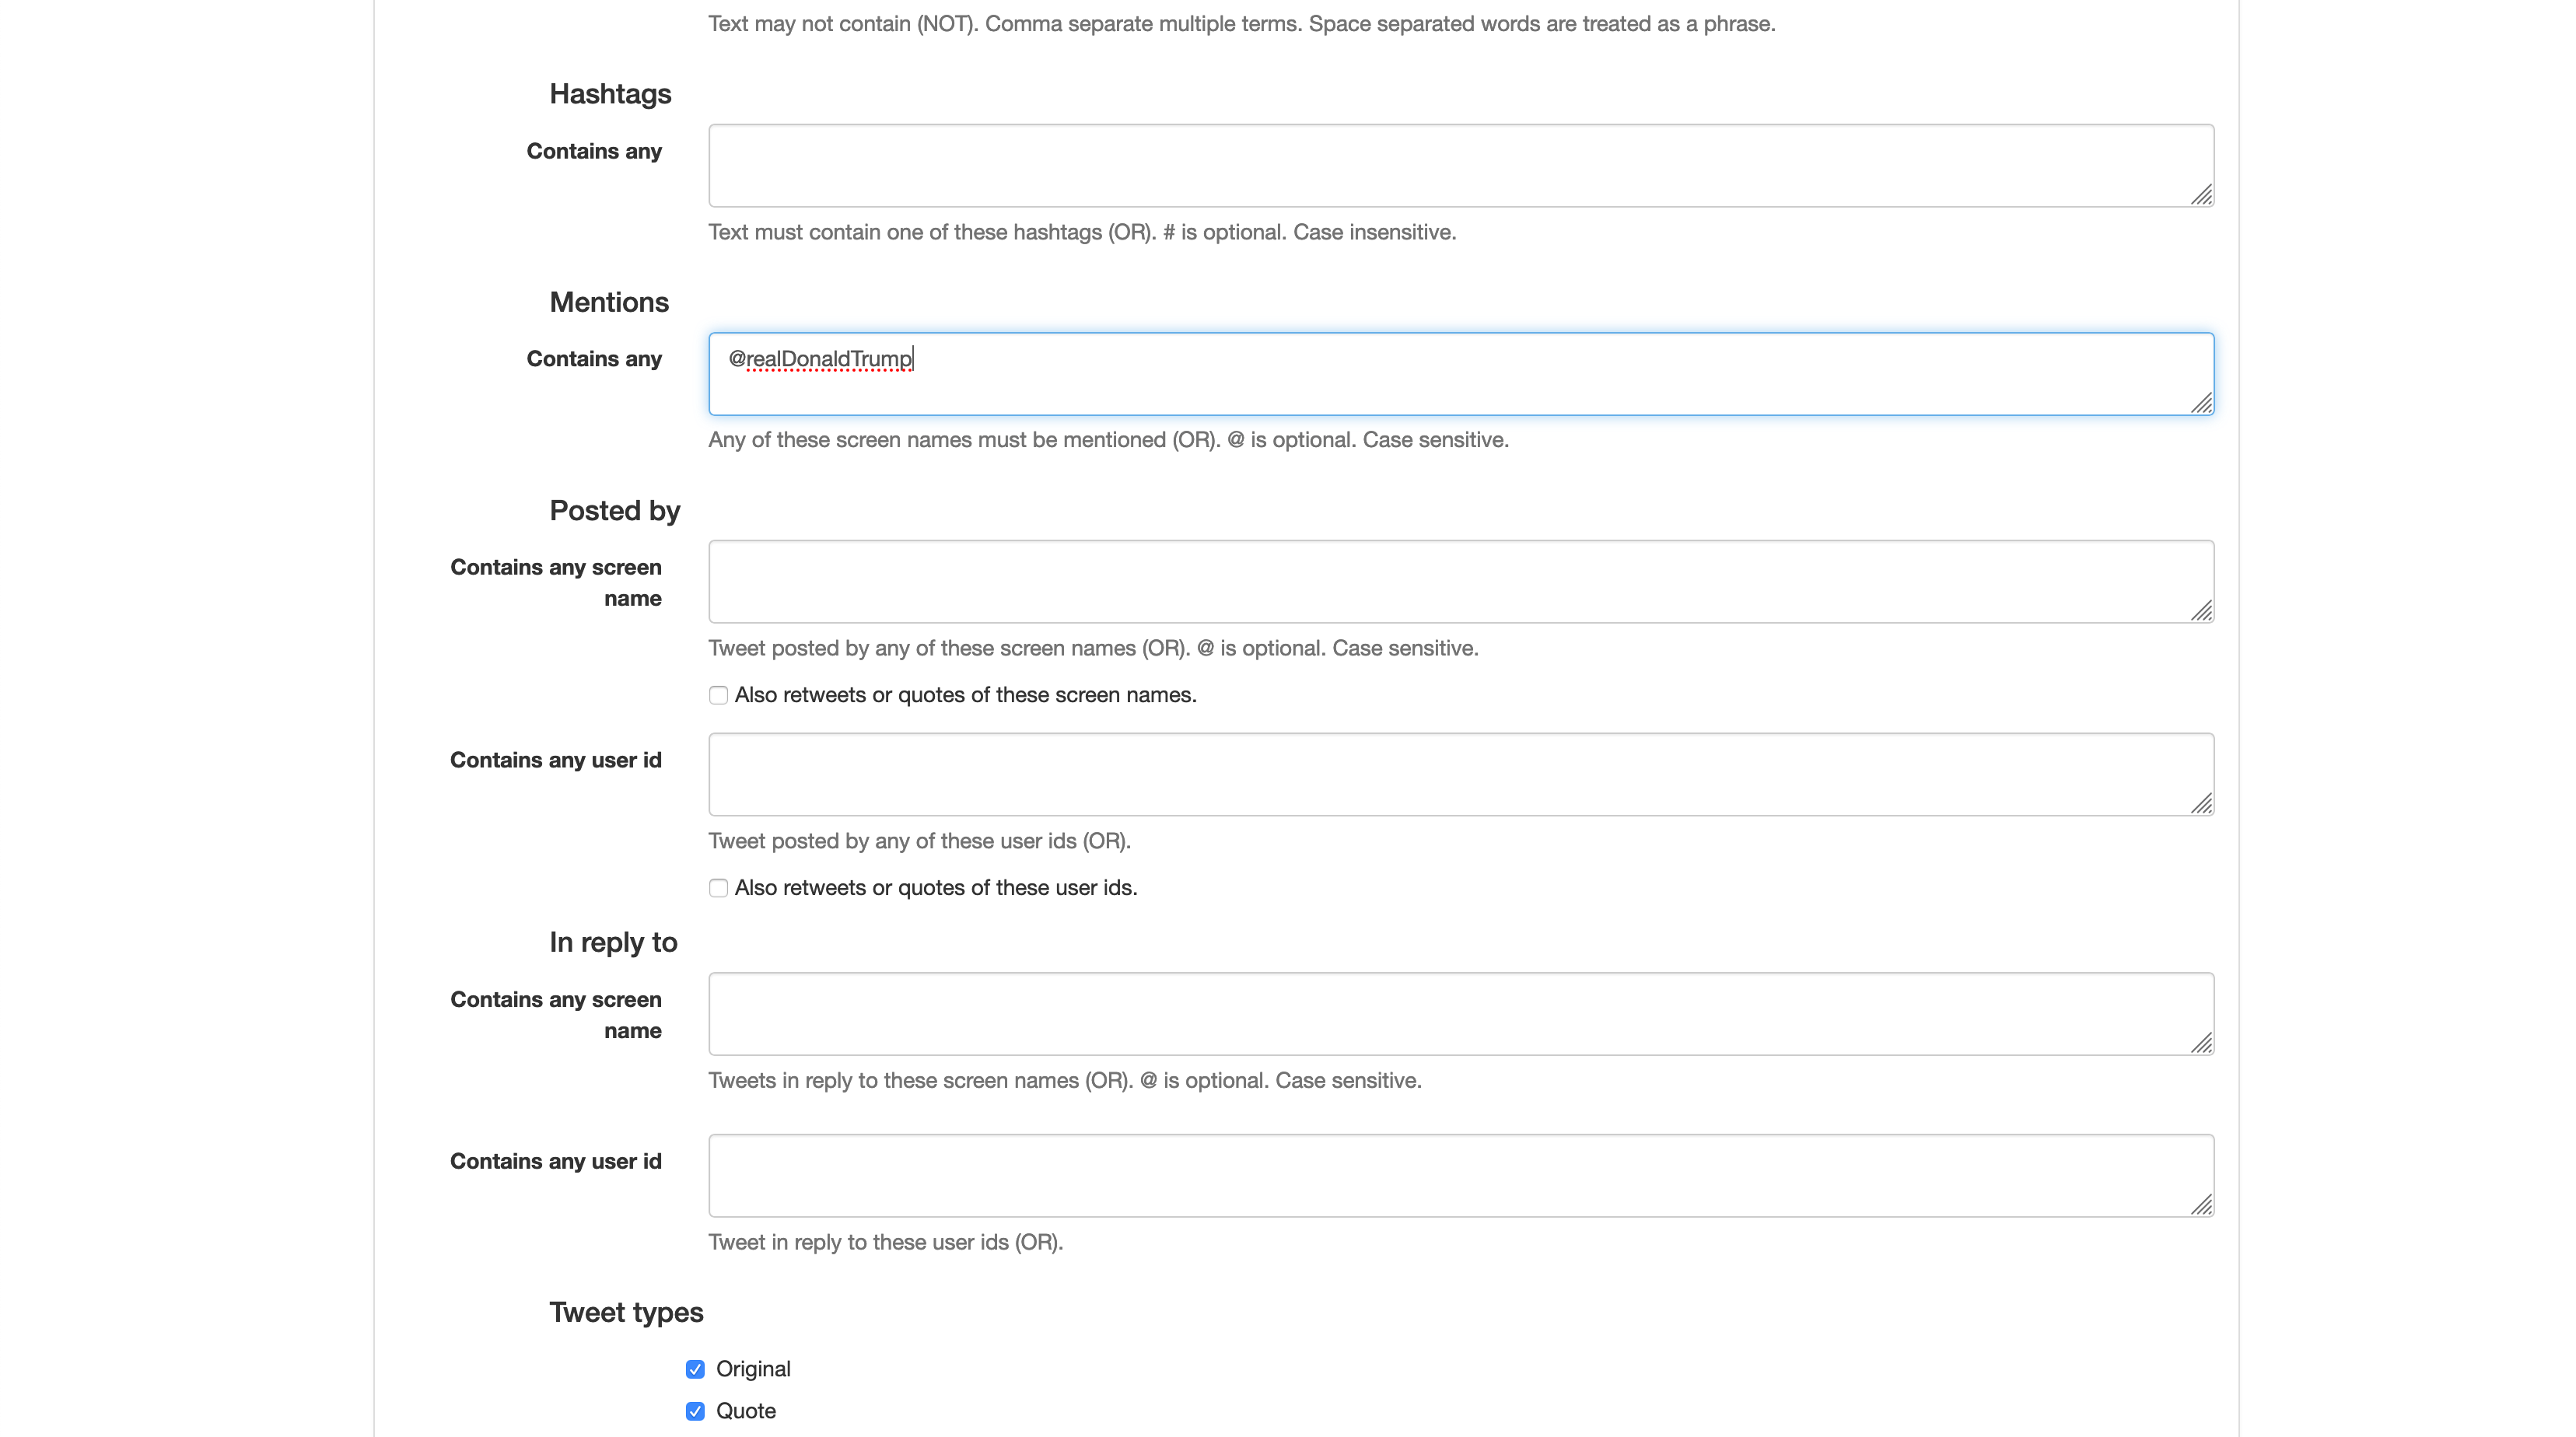Click the "Original" tweet type label text
Image resolution: width=2576 pixels, height=1437 pixels.
[x=753, y=1369]
